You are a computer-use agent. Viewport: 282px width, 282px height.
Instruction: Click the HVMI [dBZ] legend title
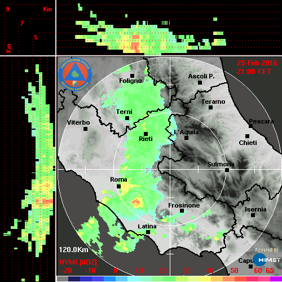[x=78, y=262]
